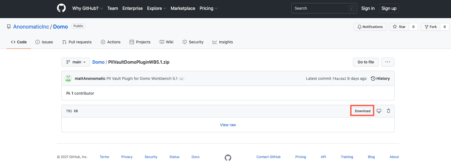Click Sign in
This screenshot has width=451, height=166.
368,8
